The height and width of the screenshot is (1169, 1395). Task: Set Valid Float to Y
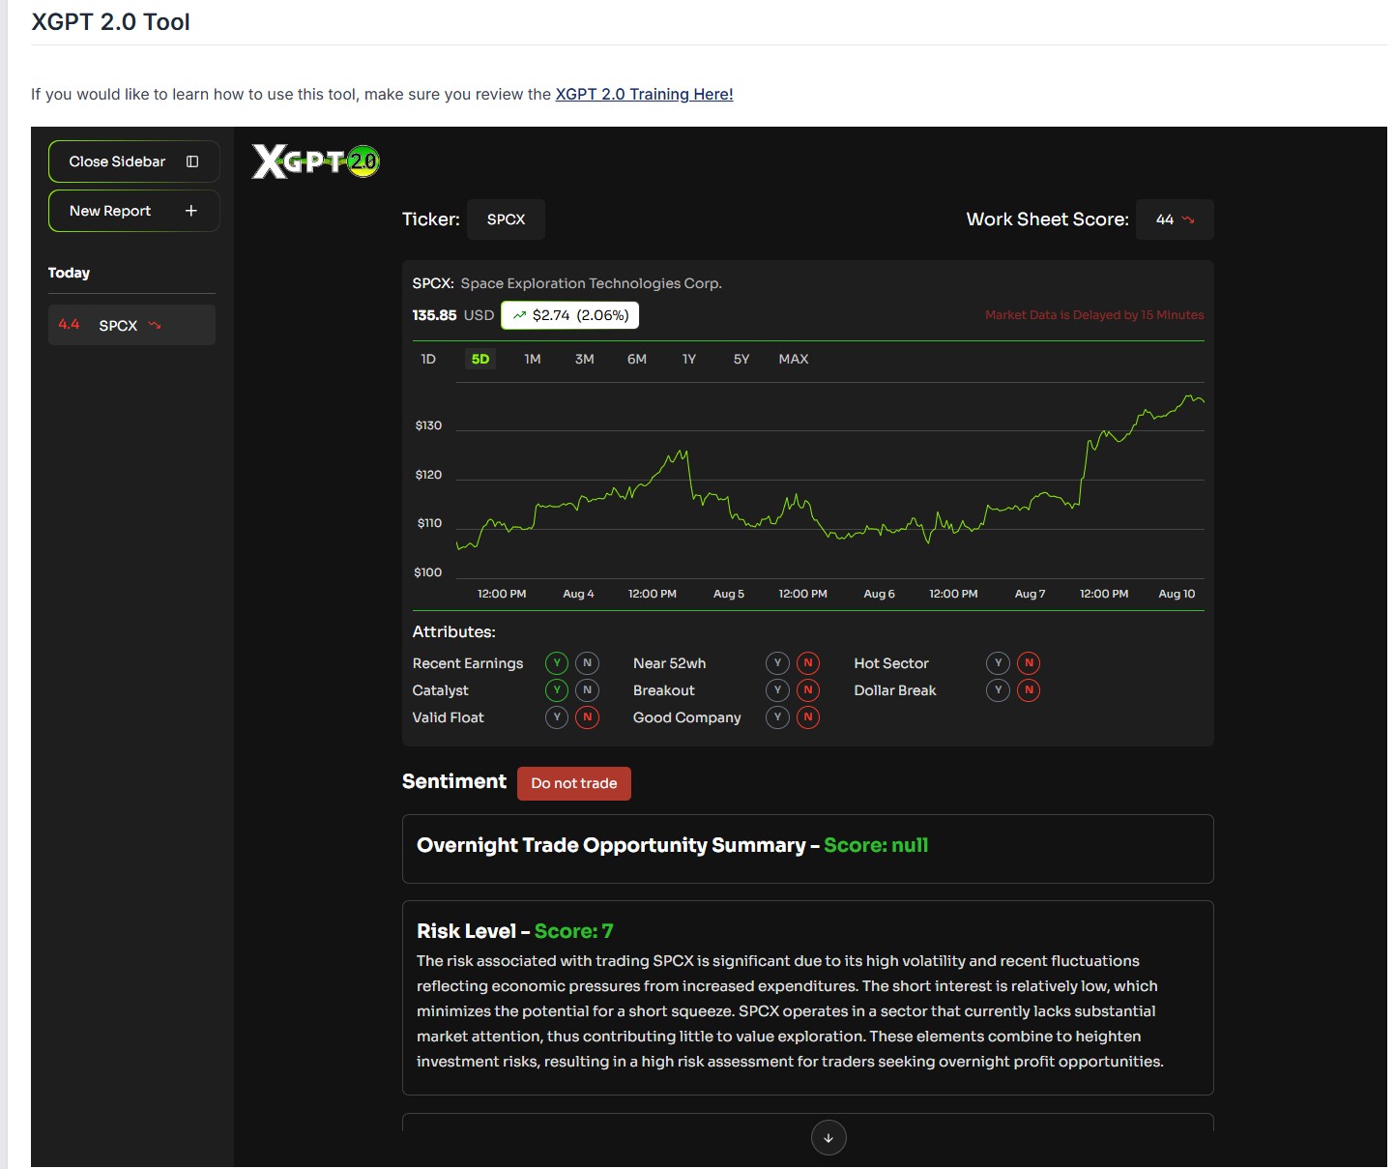[557, 717]
